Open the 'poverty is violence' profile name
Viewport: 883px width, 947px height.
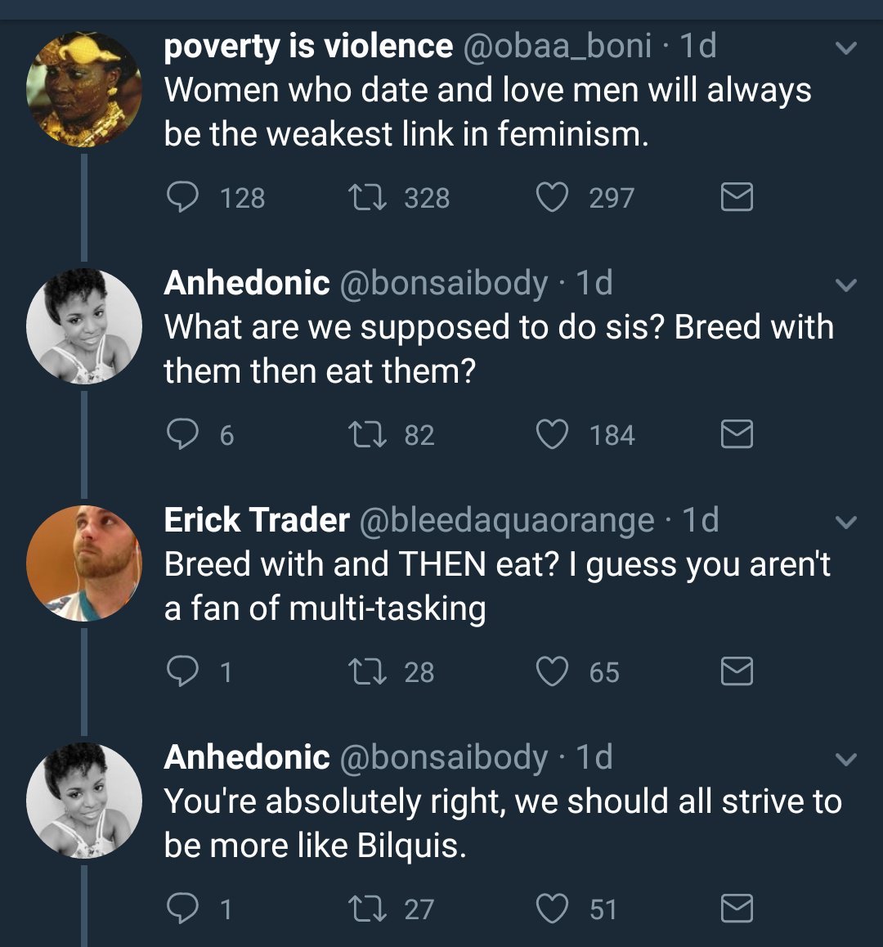pyautogui.click(x=308, y=47)
